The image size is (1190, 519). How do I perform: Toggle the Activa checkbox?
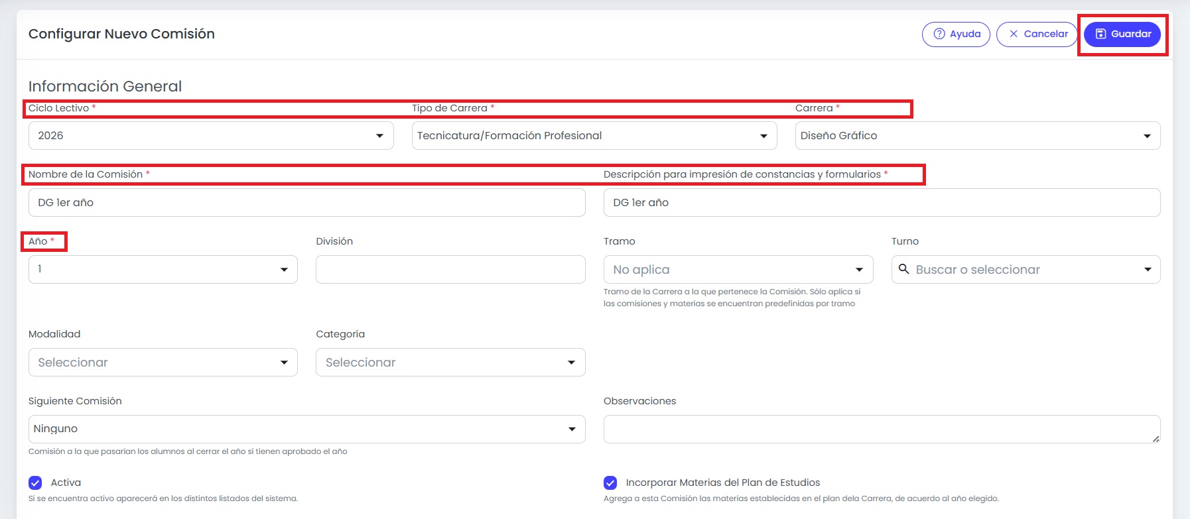[35, 483]
